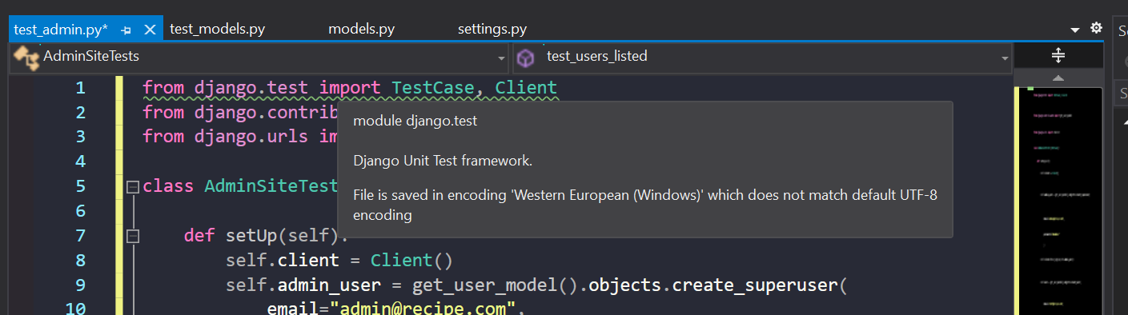Switch to the test_models.py tab
This screenshot has width=1128, height=315.
pos(218,30)
